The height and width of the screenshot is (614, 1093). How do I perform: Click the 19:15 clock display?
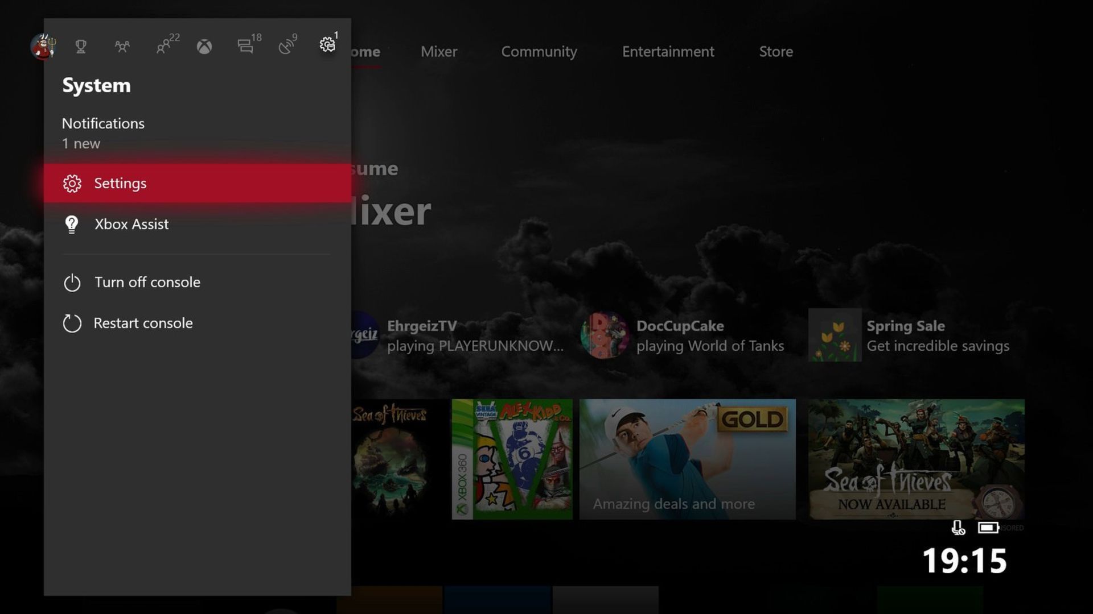(x=964, y=561)
